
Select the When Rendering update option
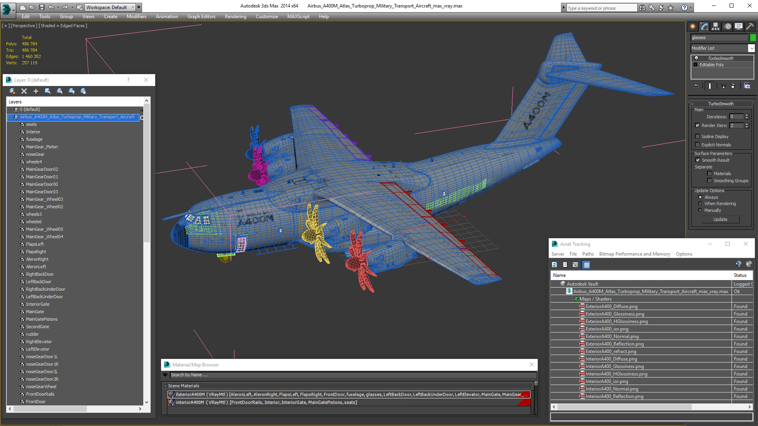[700, 204]
